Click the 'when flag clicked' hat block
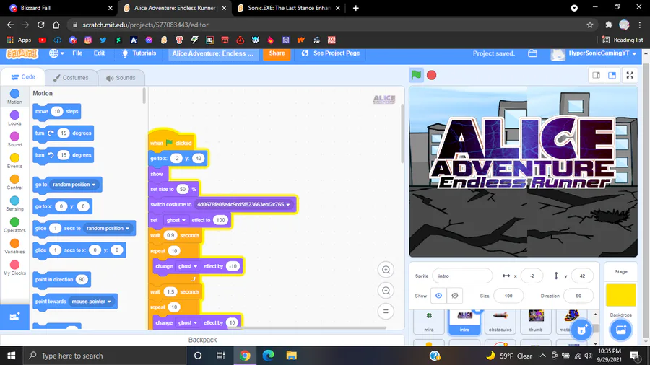 (x=171, y=142)
